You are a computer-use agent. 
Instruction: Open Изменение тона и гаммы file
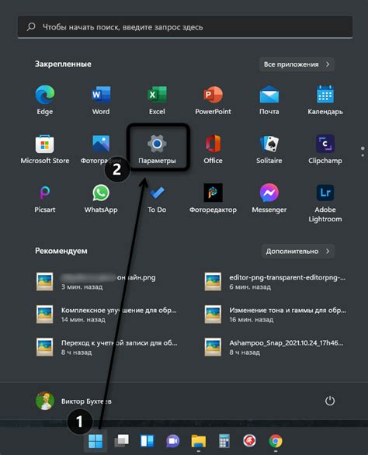pyautogui.click(x=275, y=314)
